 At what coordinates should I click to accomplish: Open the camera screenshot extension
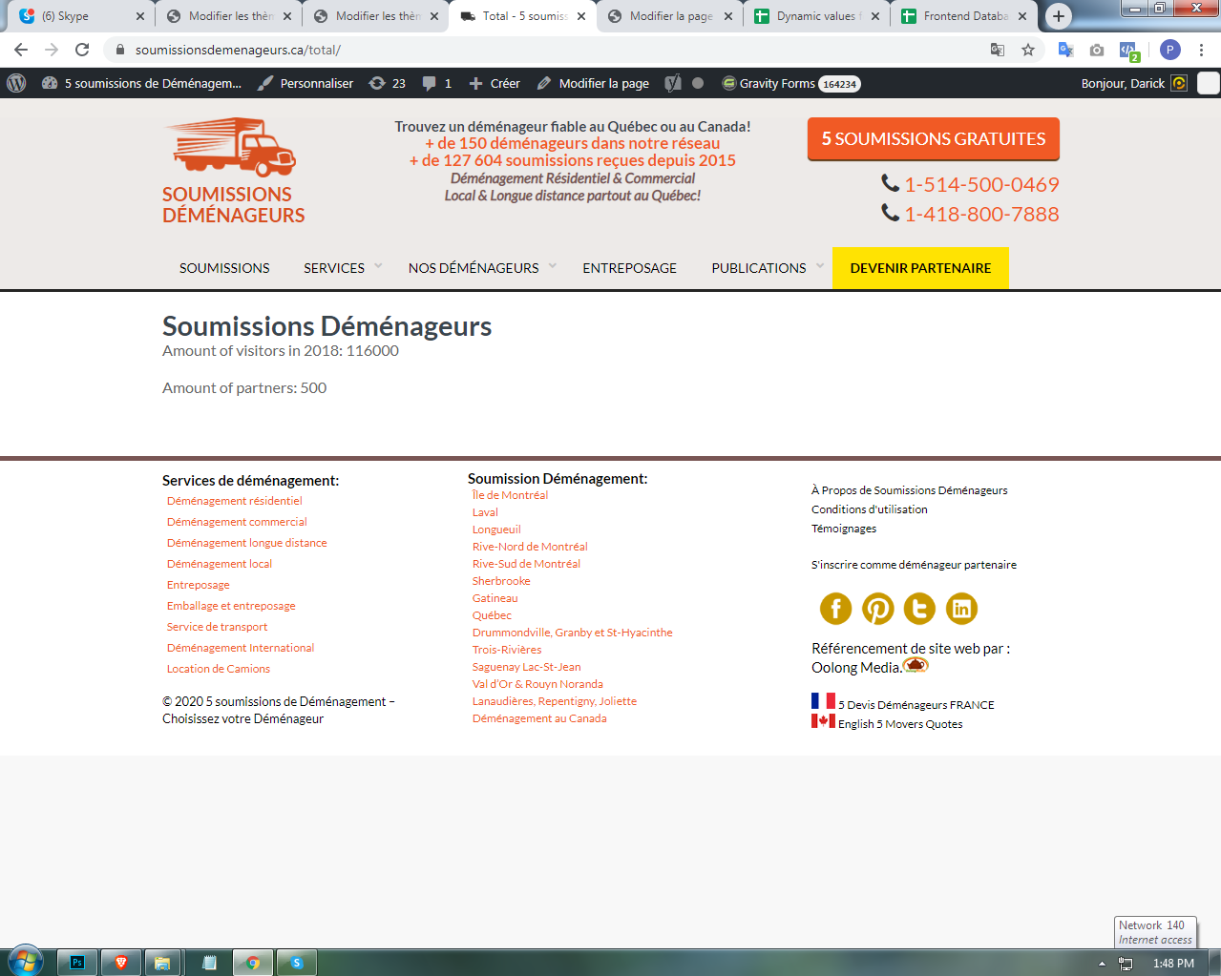[x=1097, y=50]
